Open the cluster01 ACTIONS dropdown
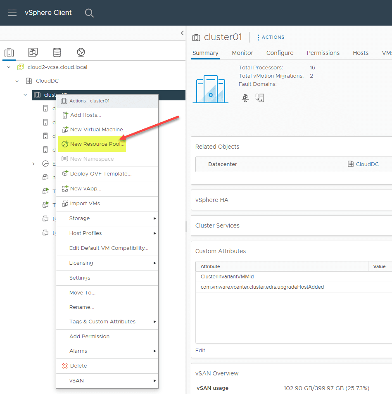Viewport: 392px width, 394px height. [271, 37]
